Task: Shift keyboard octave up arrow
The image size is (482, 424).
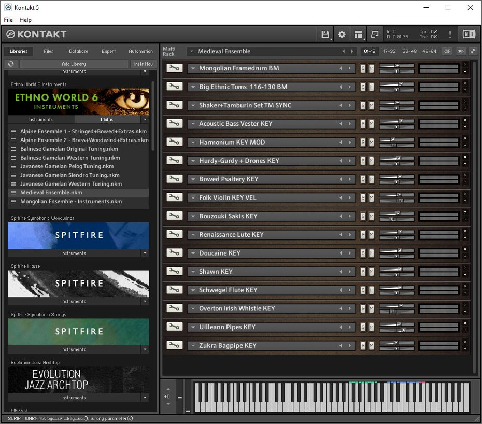Action: (x=168, y=389)
